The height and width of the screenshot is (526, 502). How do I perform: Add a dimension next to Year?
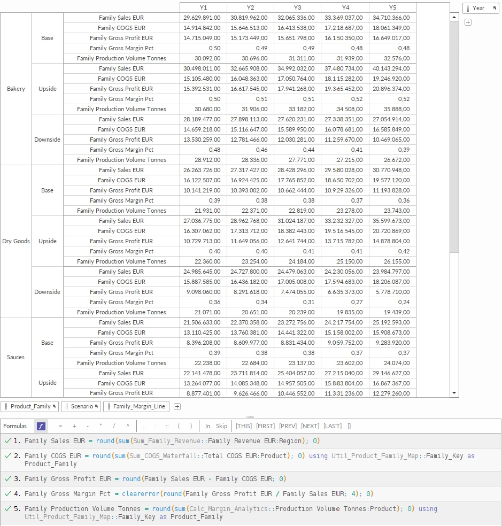(468, 22)
